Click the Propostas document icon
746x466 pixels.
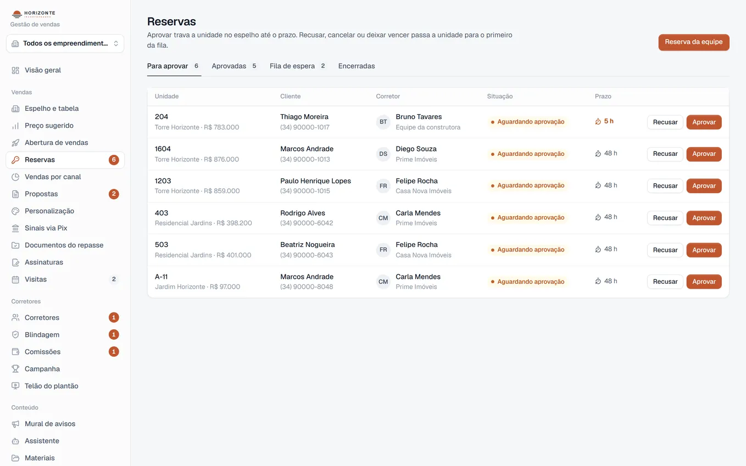coord(15,194)
